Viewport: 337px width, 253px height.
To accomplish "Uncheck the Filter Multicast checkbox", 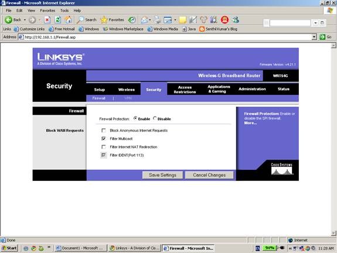I will pos(104,139).
